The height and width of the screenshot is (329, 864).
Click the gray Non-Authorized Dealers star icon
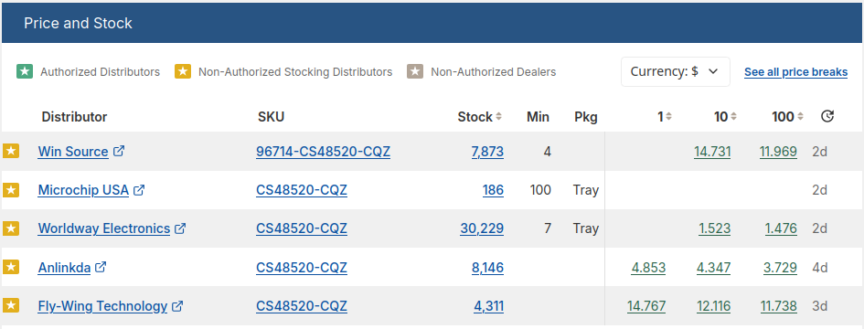click(415, 71)
